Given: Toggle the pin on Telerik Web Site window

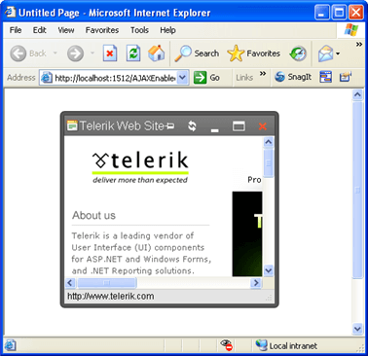Looking at the screenshot, I should coord(169,125).
